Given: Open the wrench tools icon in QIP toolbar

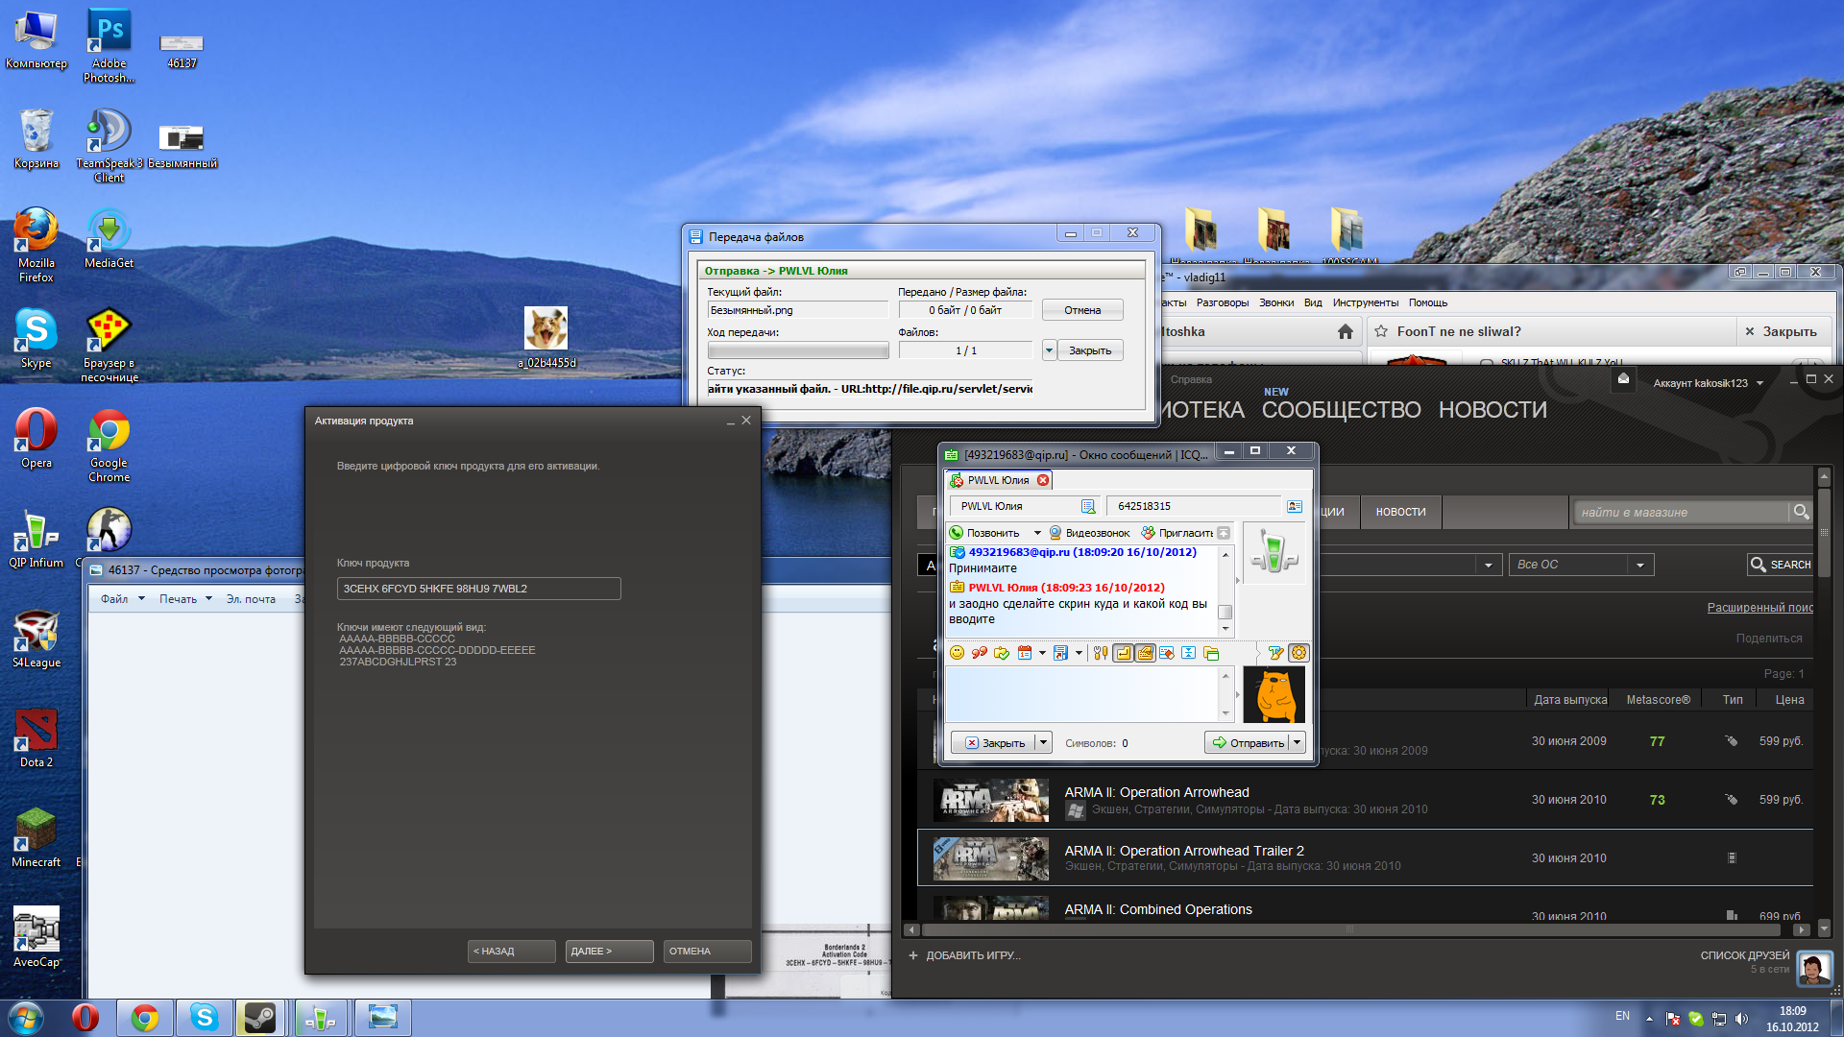Looking at the screenshot, I should [1101, 653].
